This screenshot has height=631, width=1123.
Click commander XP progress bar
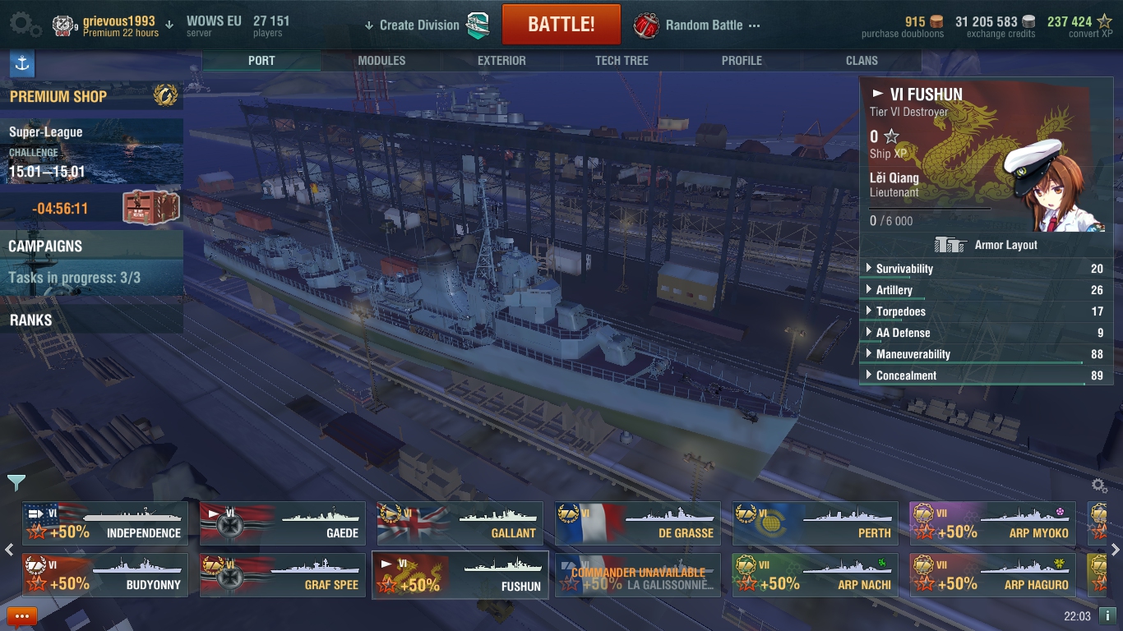(x=930, y=209)
